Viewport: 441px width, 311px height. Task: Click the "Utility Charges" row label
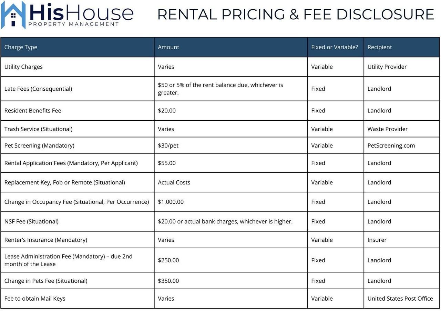click(x=23, y=67)
